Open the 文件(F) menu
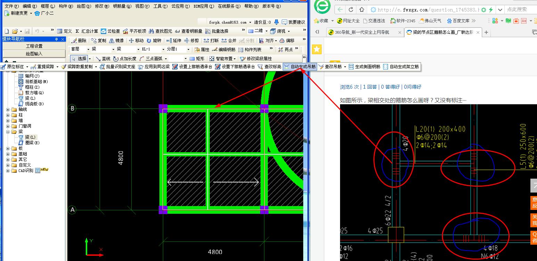Viewport: 537px width, 261px height. pyautogui.click(x=11, y=6)
